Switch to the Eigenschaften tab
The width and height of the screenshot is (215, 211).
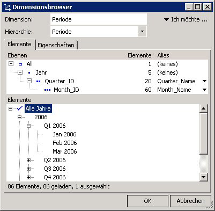(x=56, y=45)
